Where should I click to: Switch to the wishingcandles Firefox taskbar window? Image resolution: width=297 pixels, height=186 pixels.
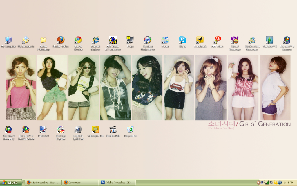pos(44,183)
